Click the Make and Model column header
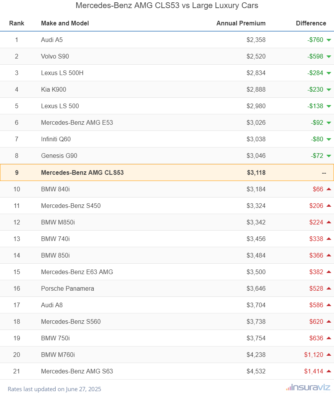The height and width of the screenshot is (395, 334). pyautogui.click(x=65, y=23)
